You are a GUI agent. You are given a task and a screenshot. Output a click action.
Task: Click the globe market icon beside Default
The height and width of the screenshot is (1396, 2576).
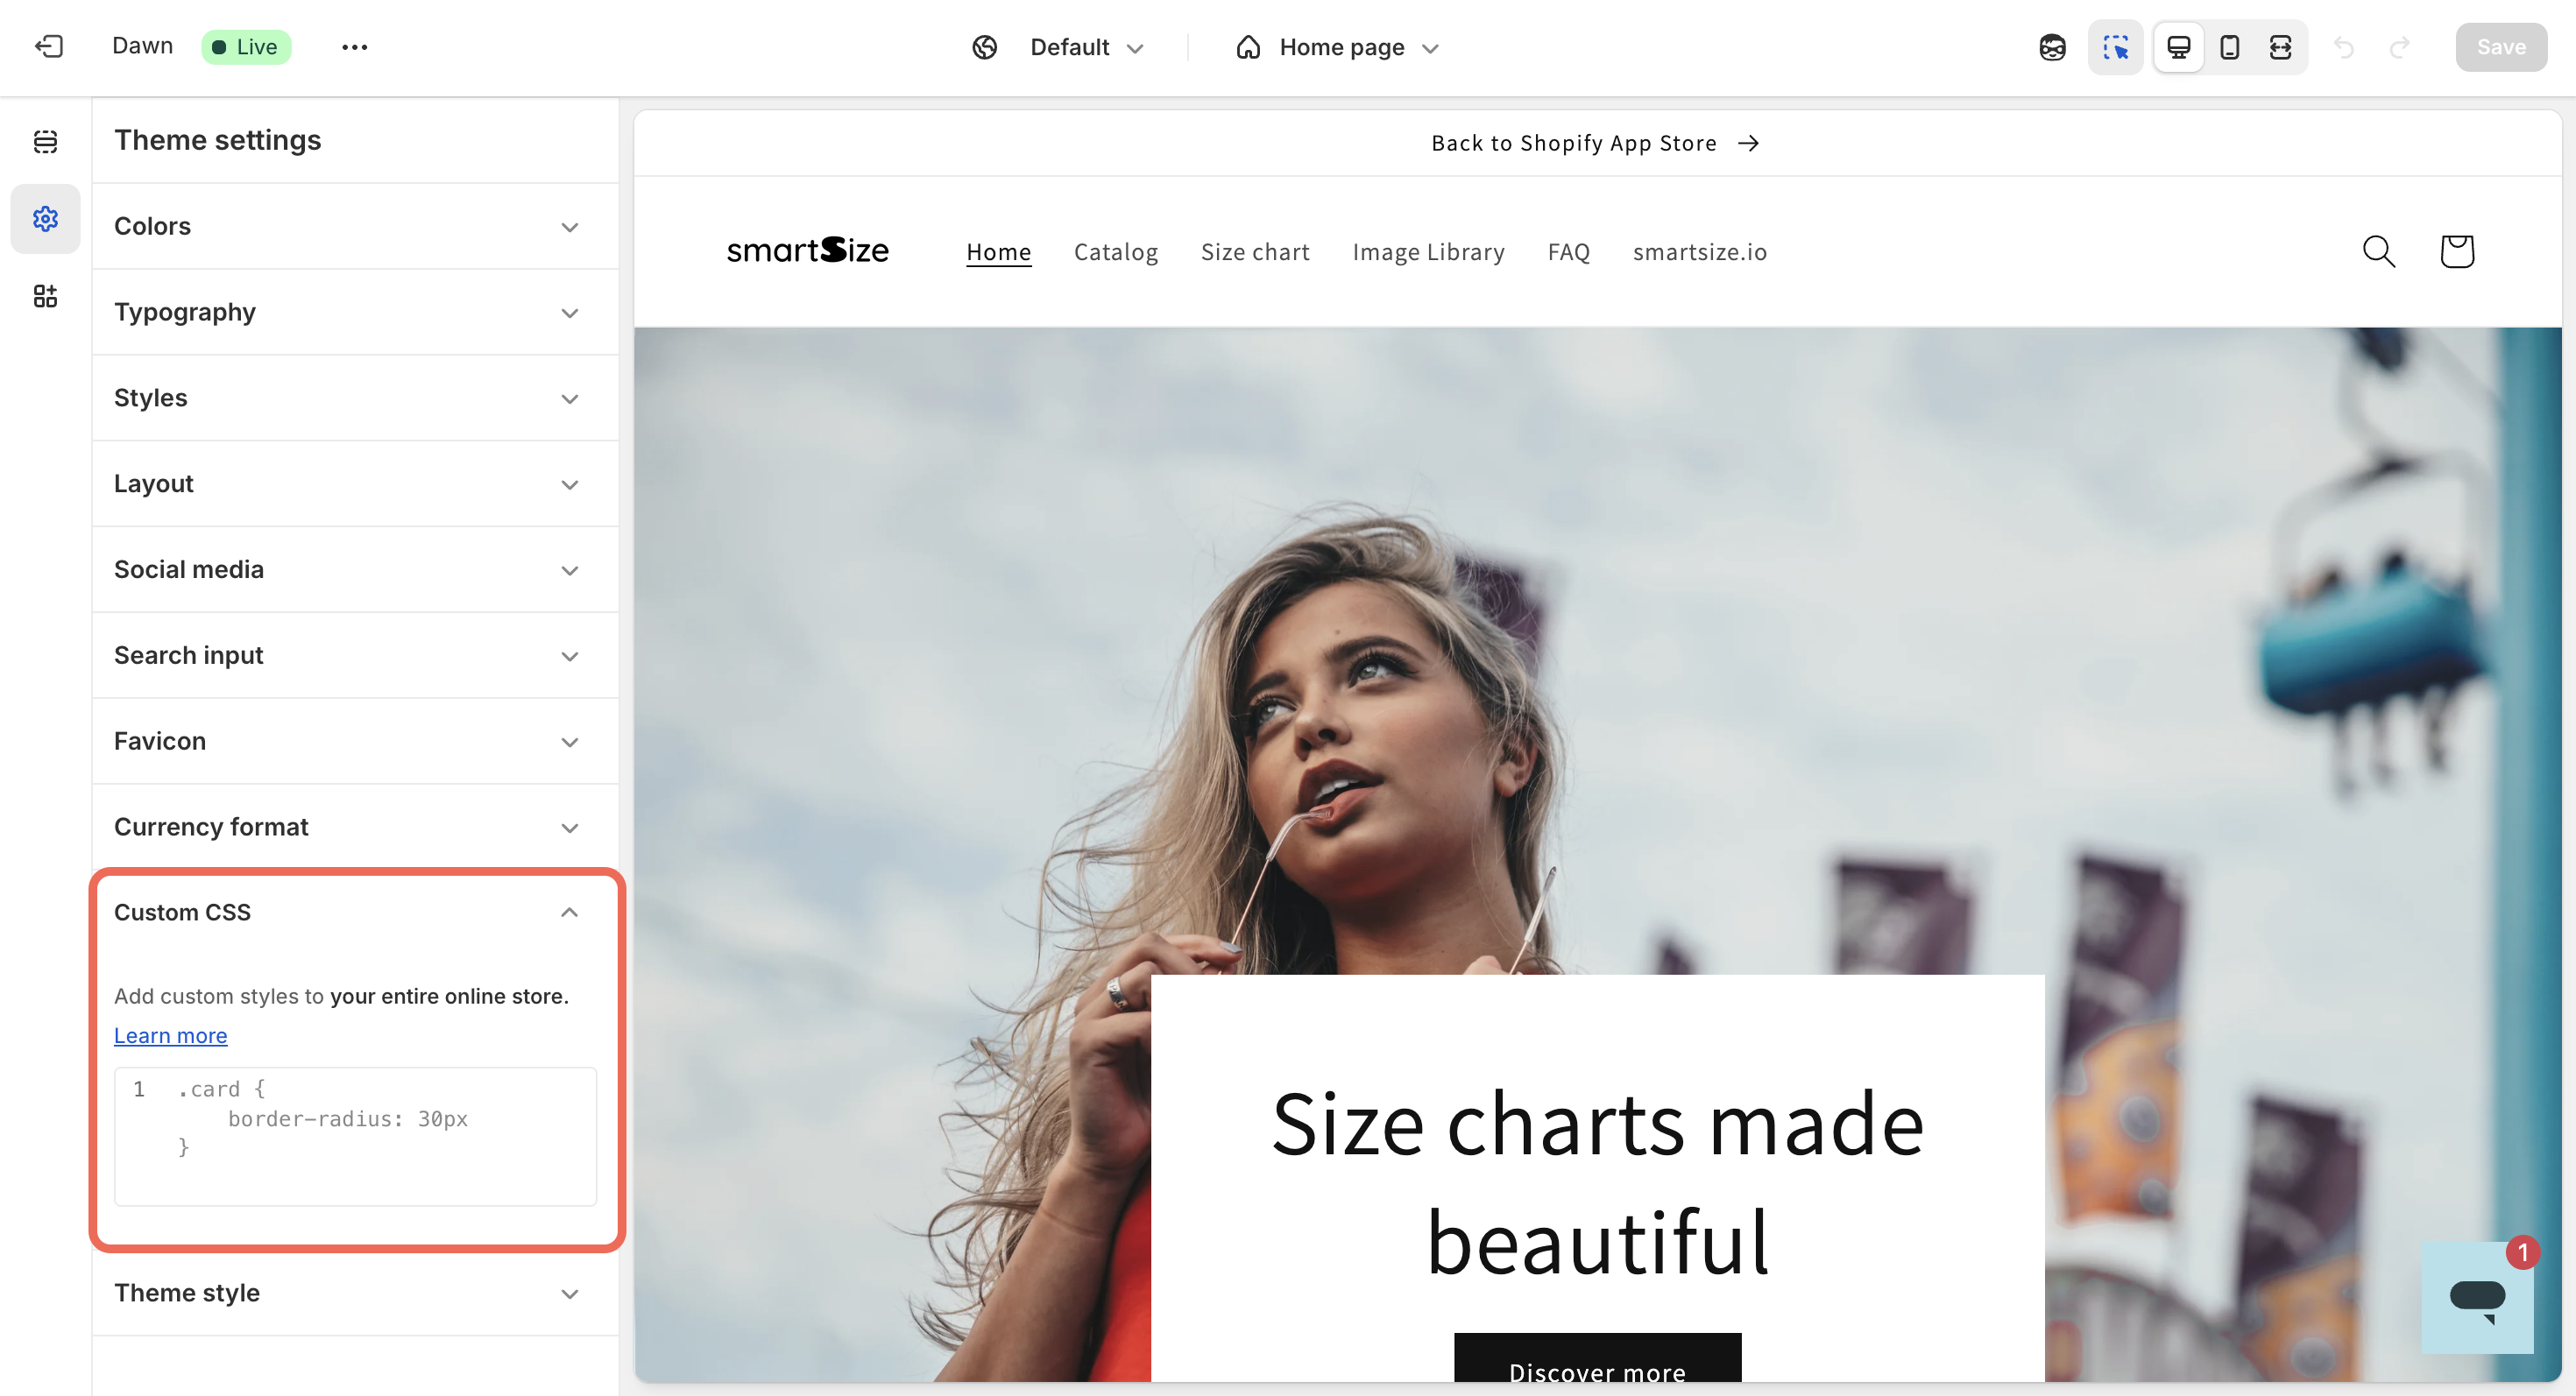coord(985,47)
